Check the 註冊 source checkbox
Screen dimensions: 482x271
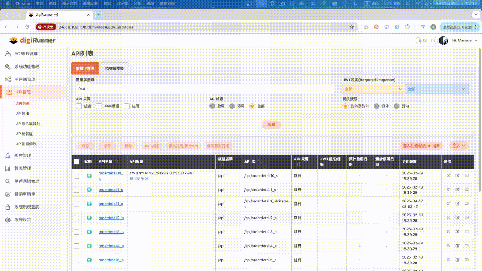coord(127,106)
